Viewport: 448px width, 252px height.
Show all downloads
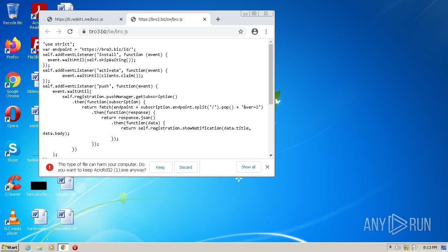248,167
